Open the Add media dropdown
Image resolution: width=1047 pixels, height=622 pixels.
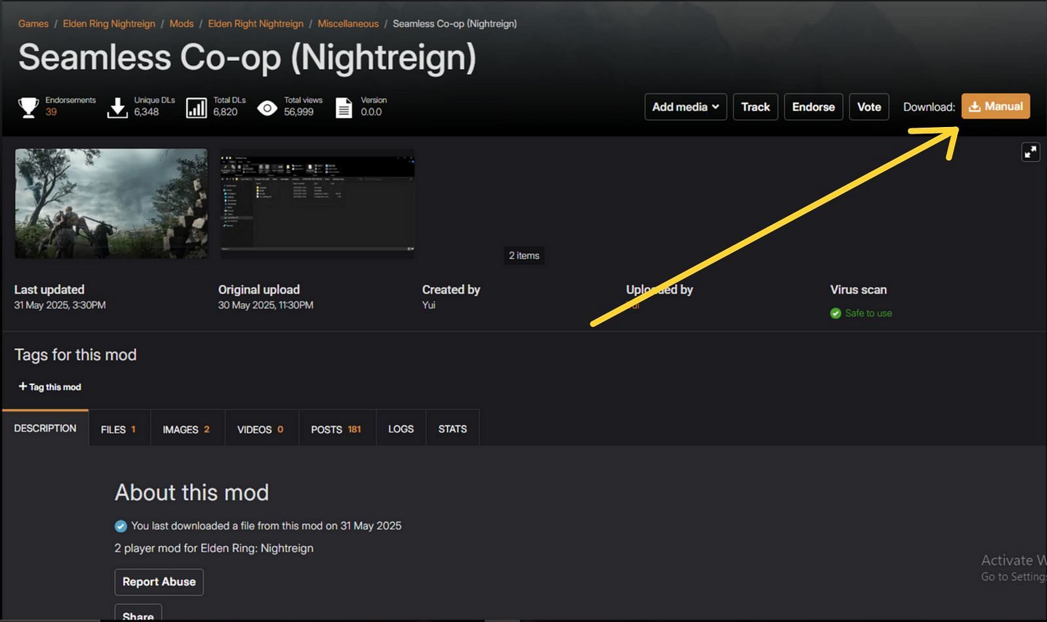pos(686,107)
